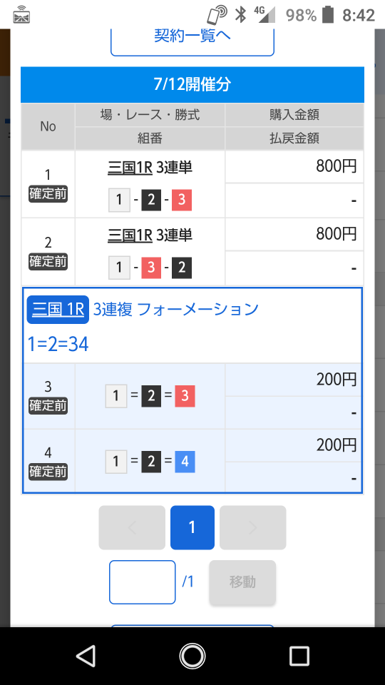Open the 契約一覧へ button

pos(192,42)
